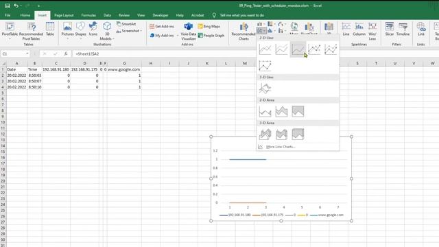Image resolution: width=439 pixels, height=247 pixels.
Task: Choose the 100% Stacked Line chart
Action: click(x=298, y=49)
